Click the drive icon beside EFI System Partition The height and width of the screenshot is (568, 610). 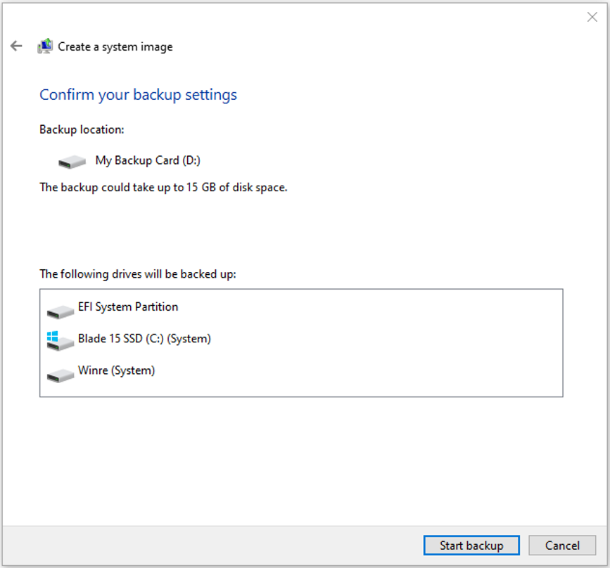pos(60,310)
